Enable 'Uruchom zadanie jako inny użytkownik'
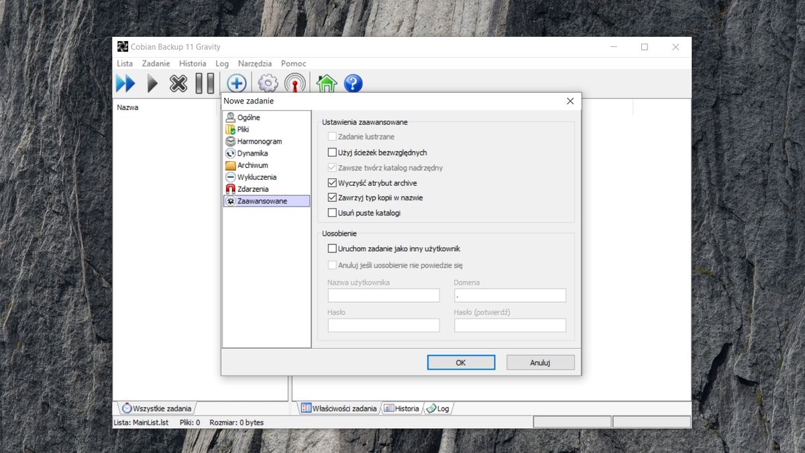This screenshot has width=805, height=453. [x=332, y=248]
